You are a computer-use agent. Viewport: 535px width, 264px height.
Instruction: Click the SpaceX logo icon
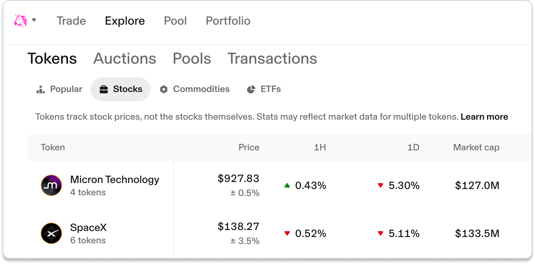tap(51, 233)
